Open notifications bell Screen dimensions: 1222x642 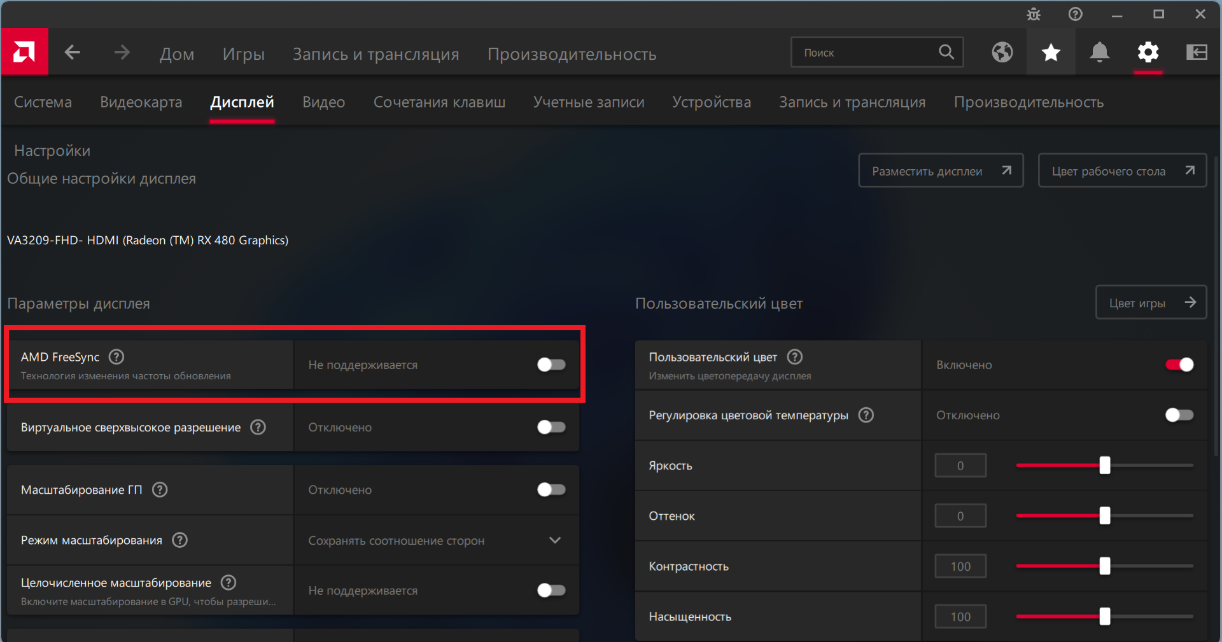click(1099, 52)
